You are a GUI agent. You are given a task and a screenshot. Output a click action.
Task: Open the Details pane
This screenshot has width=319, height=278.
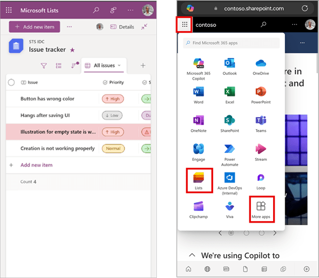pyautogui.click(x=122, y=27)
